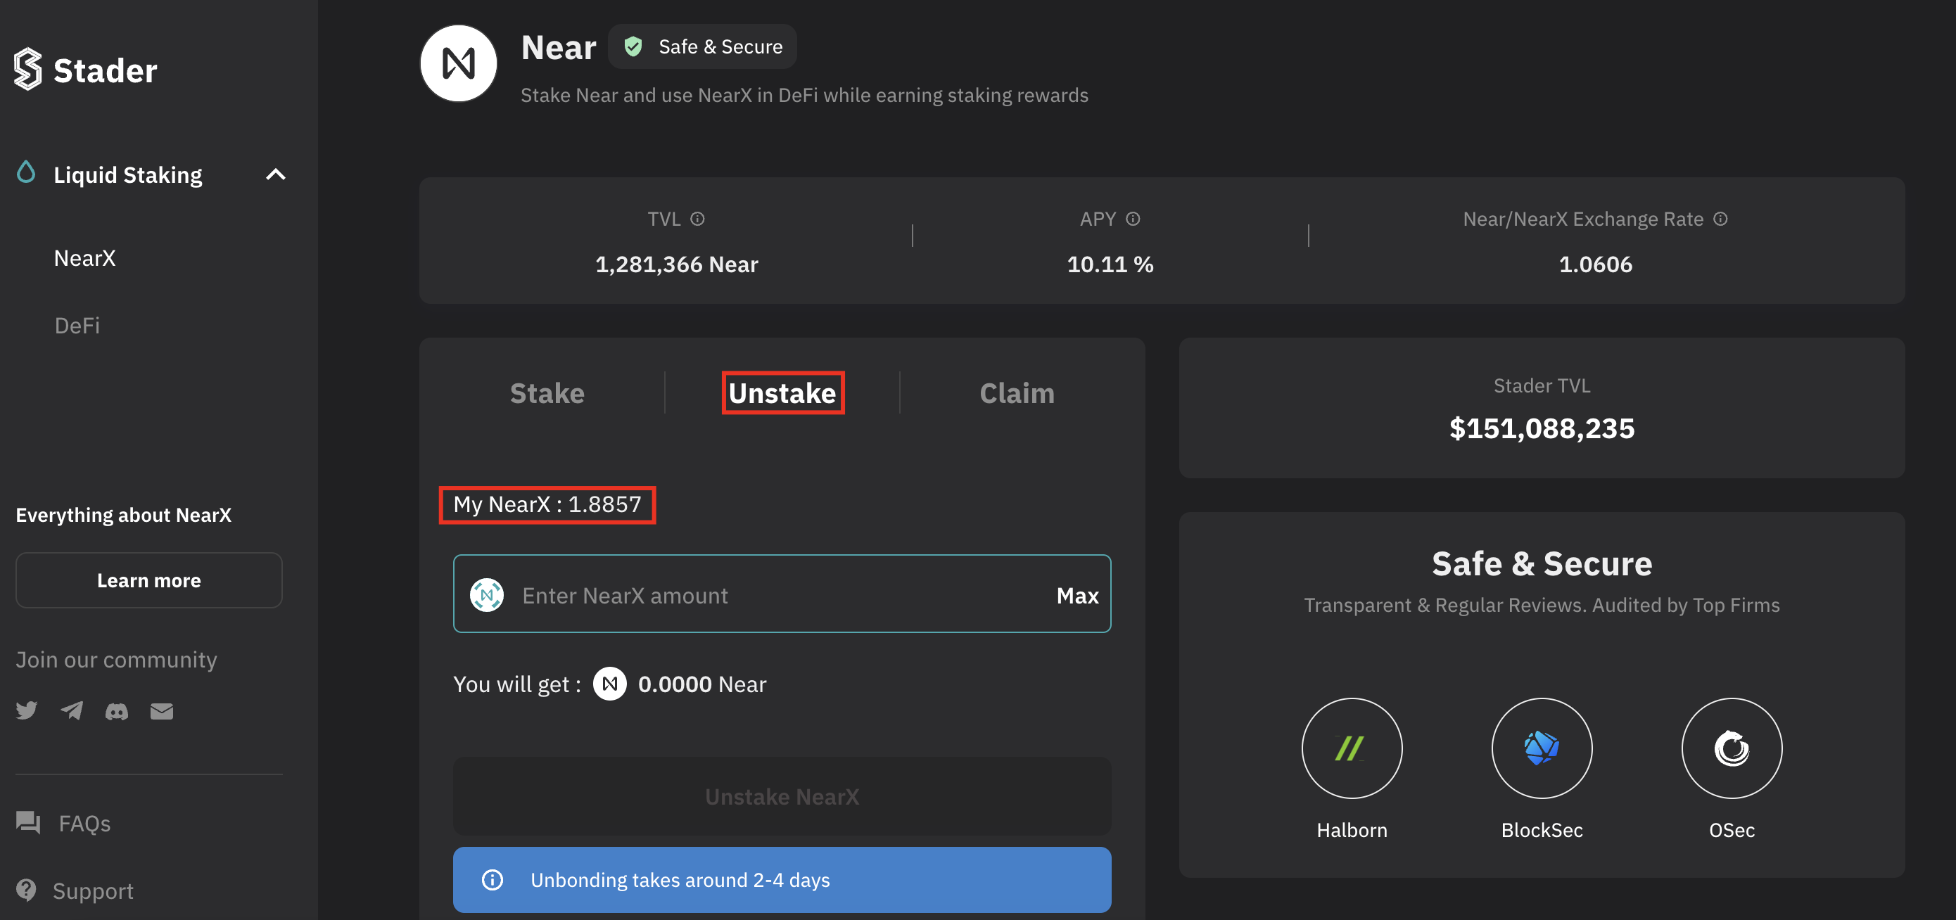Click the 0.0000 Near output amount
Screen dimensions: 1956x920
pos(702,684)
